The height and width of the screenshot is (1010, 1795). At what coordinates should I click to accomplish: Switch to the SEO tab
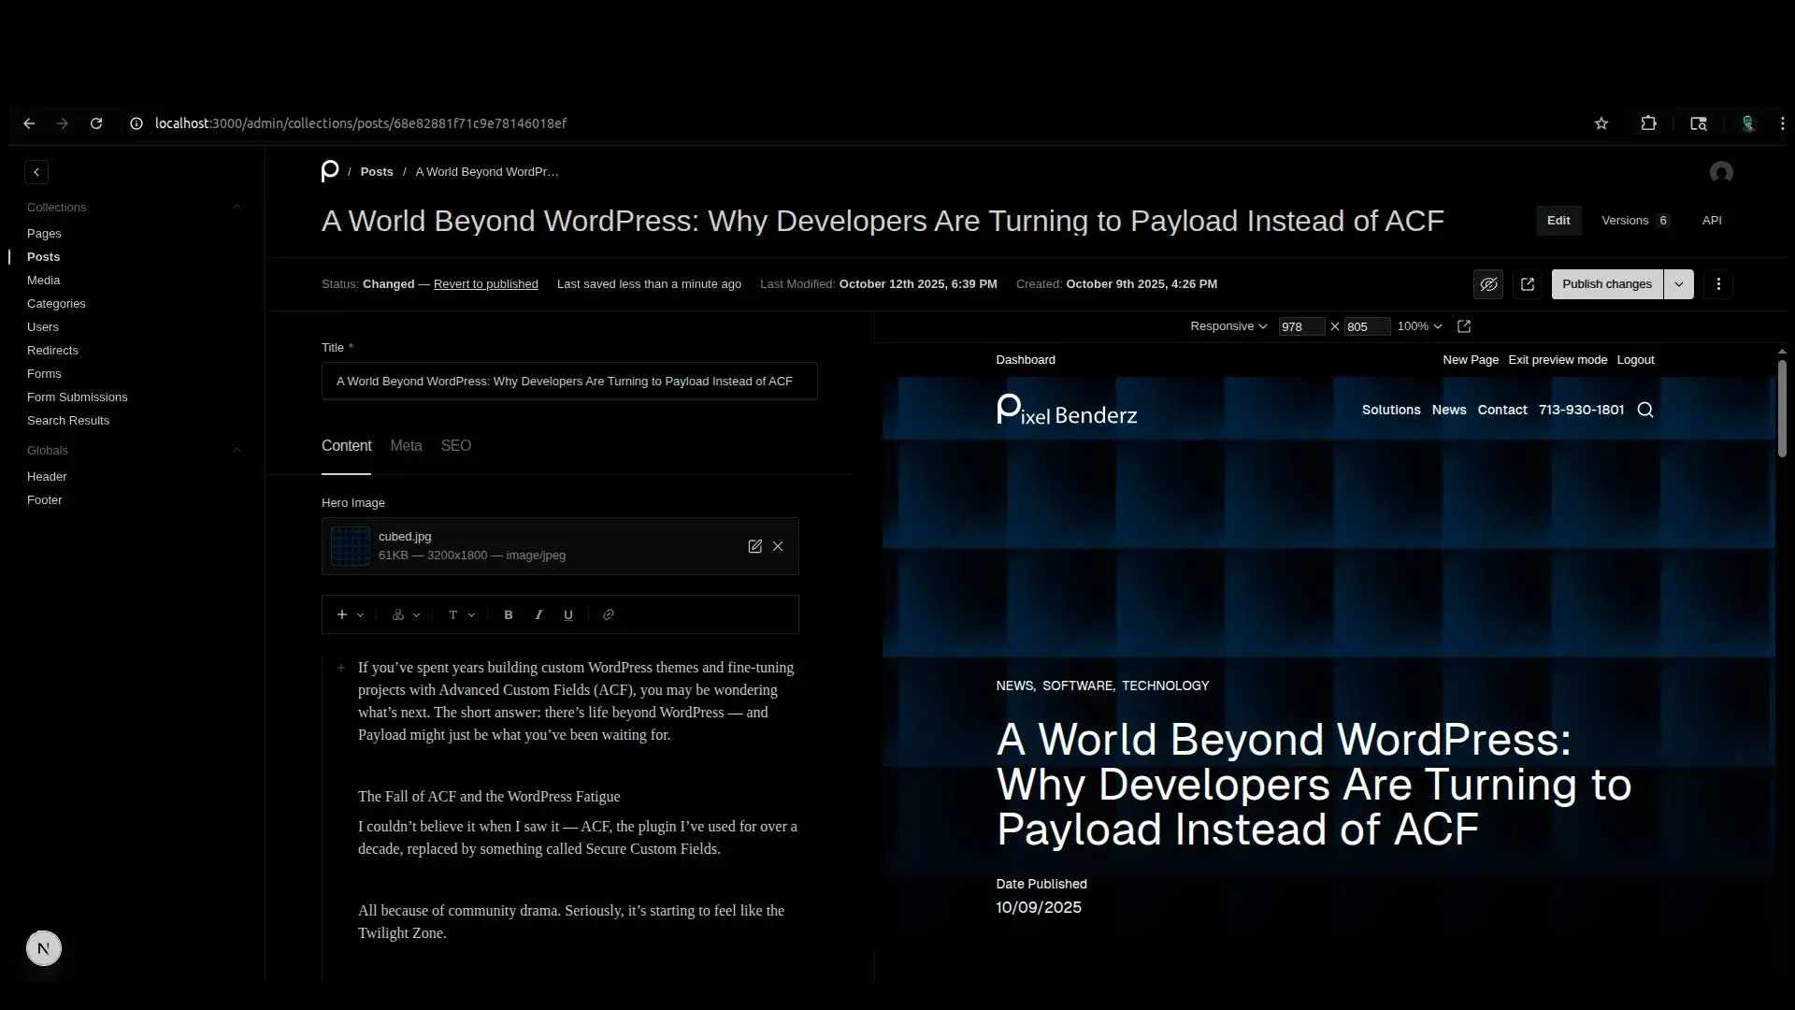point(456,446)
